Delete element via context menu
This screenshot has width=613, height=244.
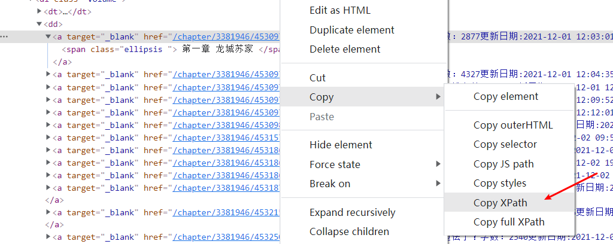coord(344,49)
